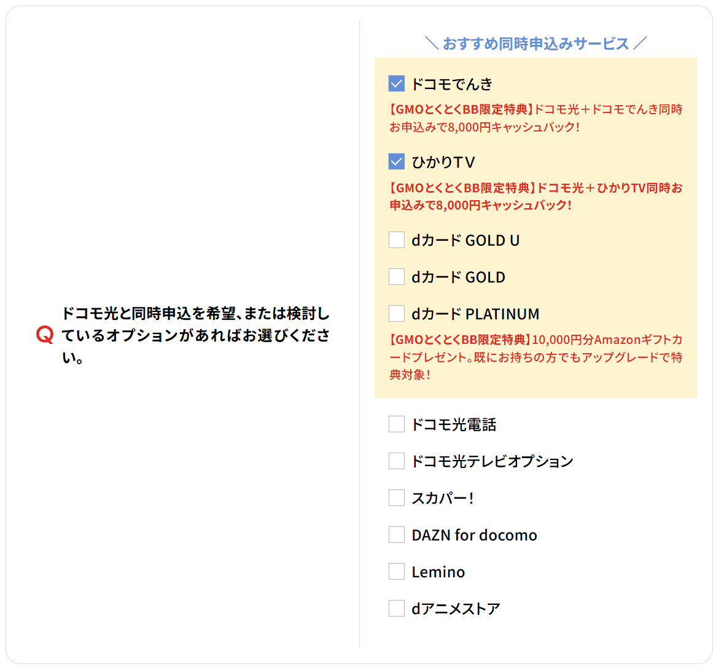716x667 pixels.
Task: Click the ドコモでんき 8,000円キャッシュバック campaign text
Action: 535,117
